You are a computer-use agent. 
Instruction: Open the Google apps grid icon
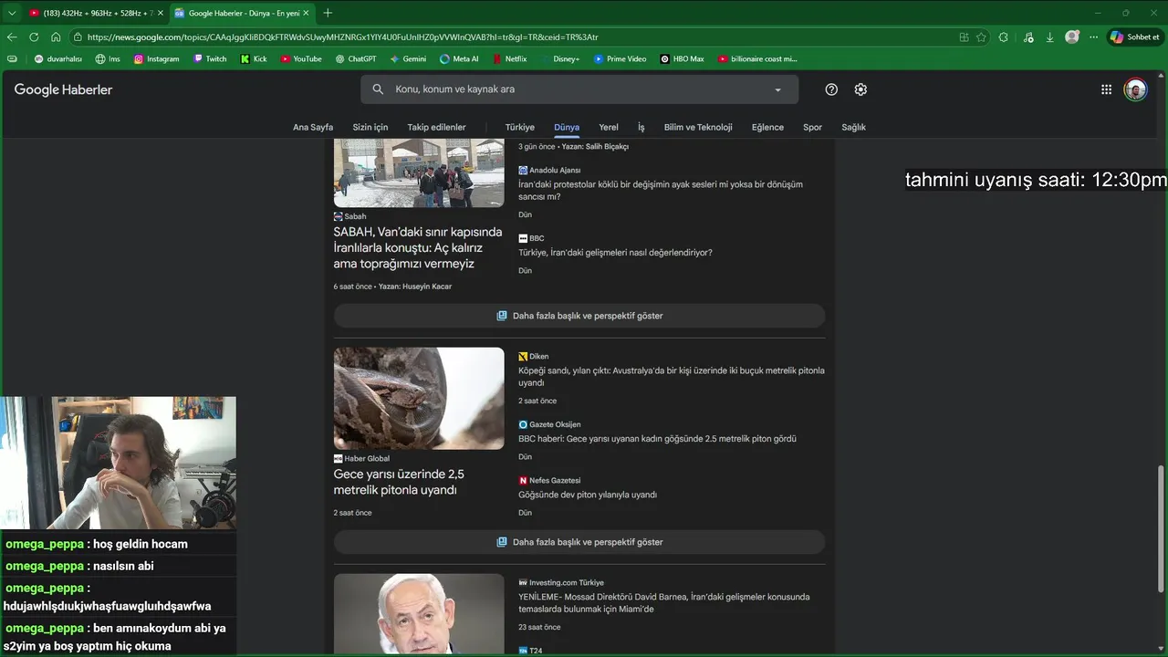(1106, 89)
